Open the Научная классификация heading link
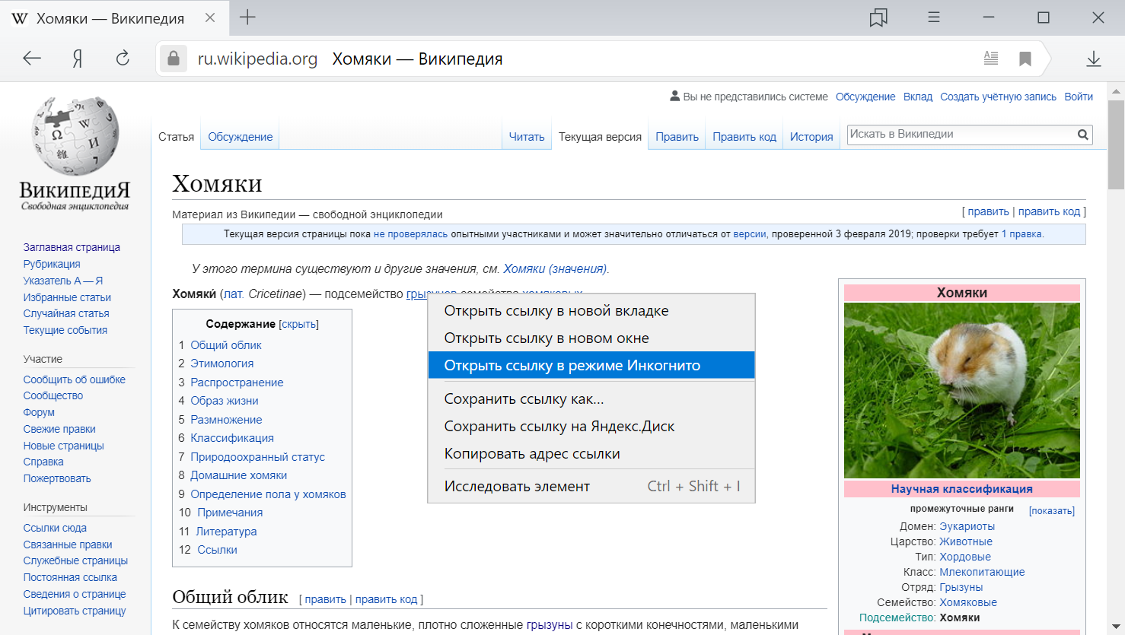 (x=962, y=489)
